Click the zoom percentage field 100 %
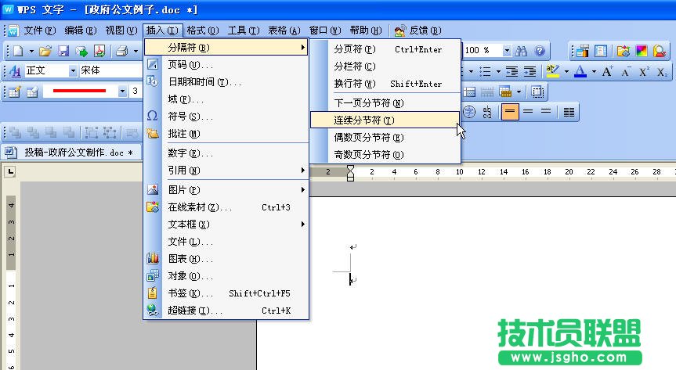 pyautogui.click(x=483, y=51)
